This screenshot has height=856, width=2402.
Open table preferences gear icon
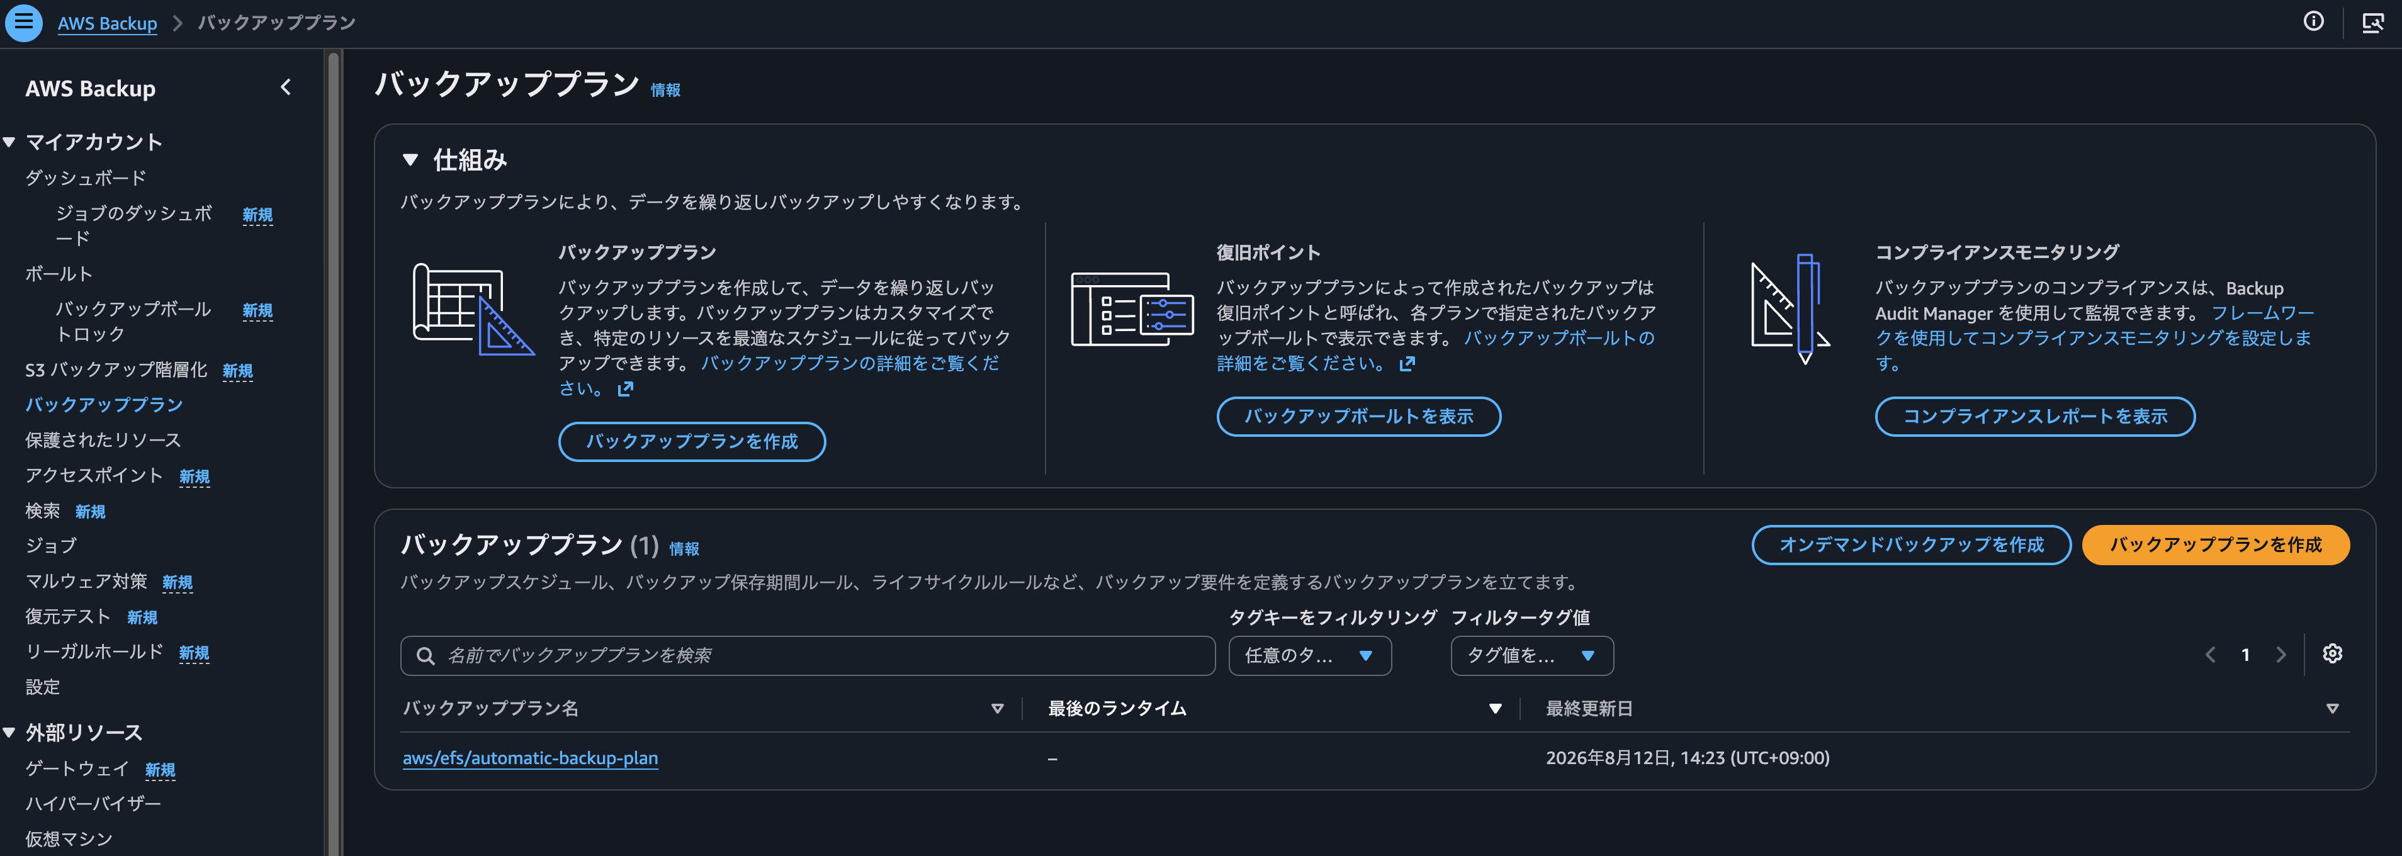[x=2332, y=654]
